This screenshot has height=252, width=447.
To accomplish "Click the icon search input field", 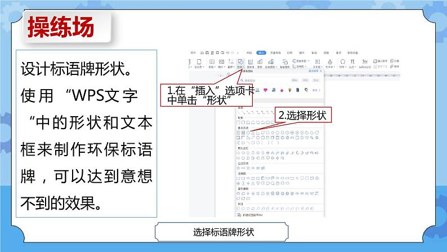I will click(263, 81).
